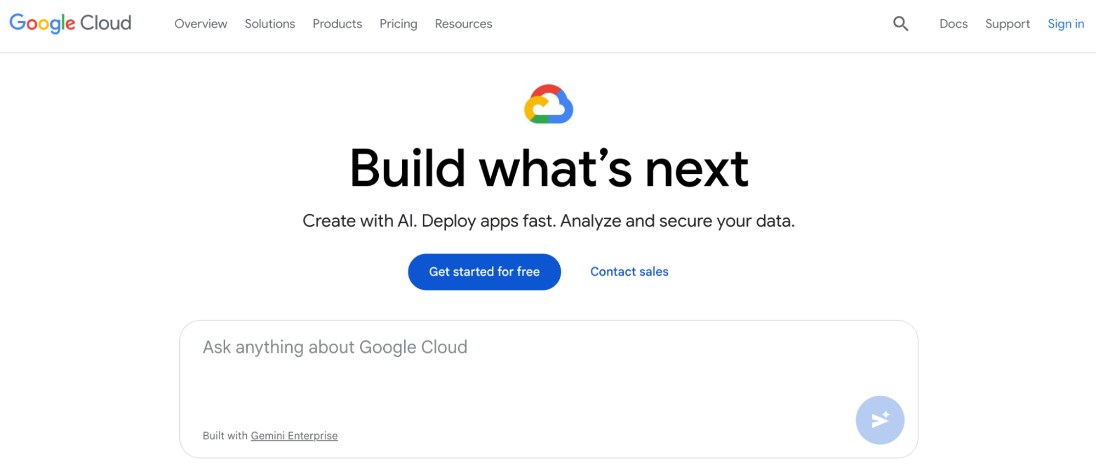This screenshot has height=467, width=1096.
Task: Explore the Resources menu
Action: pos(463,24)
